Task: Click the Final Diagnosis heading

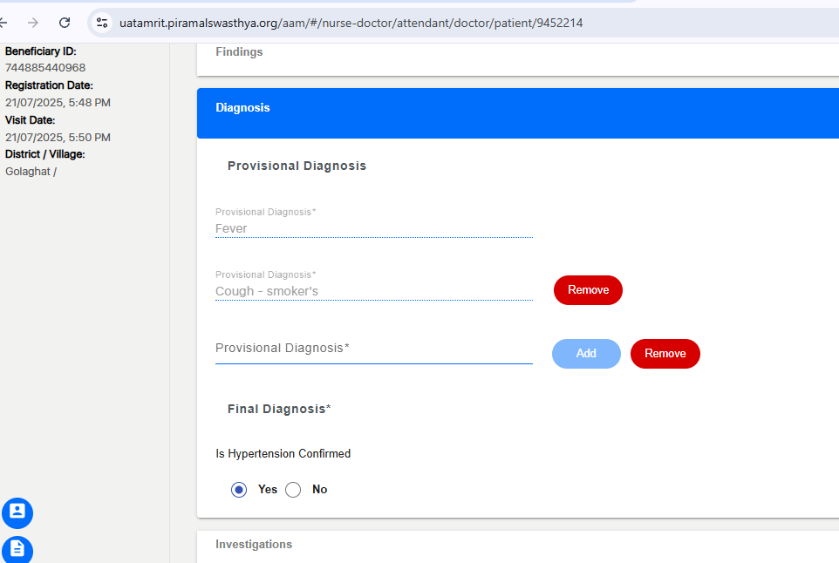Action: click(279, 409)
